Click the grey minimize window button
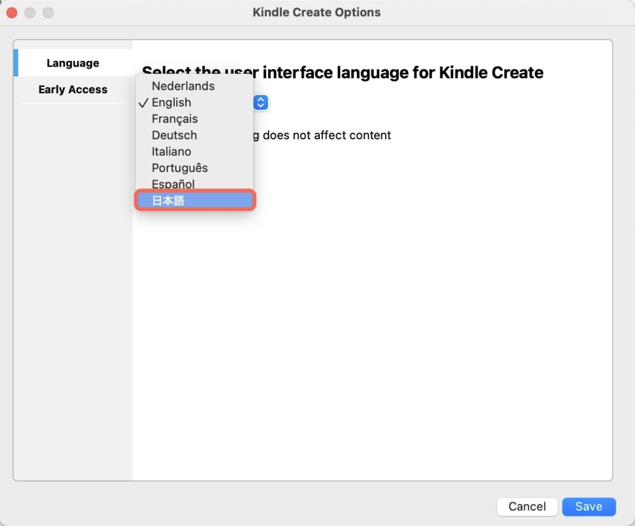The width and height of the screenshot is (635, 526). [x=30, y=12]
